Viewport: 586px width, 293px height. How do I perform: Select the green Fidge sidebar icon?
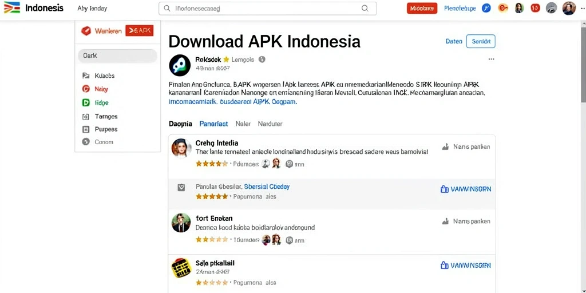[x=86, y=102]
